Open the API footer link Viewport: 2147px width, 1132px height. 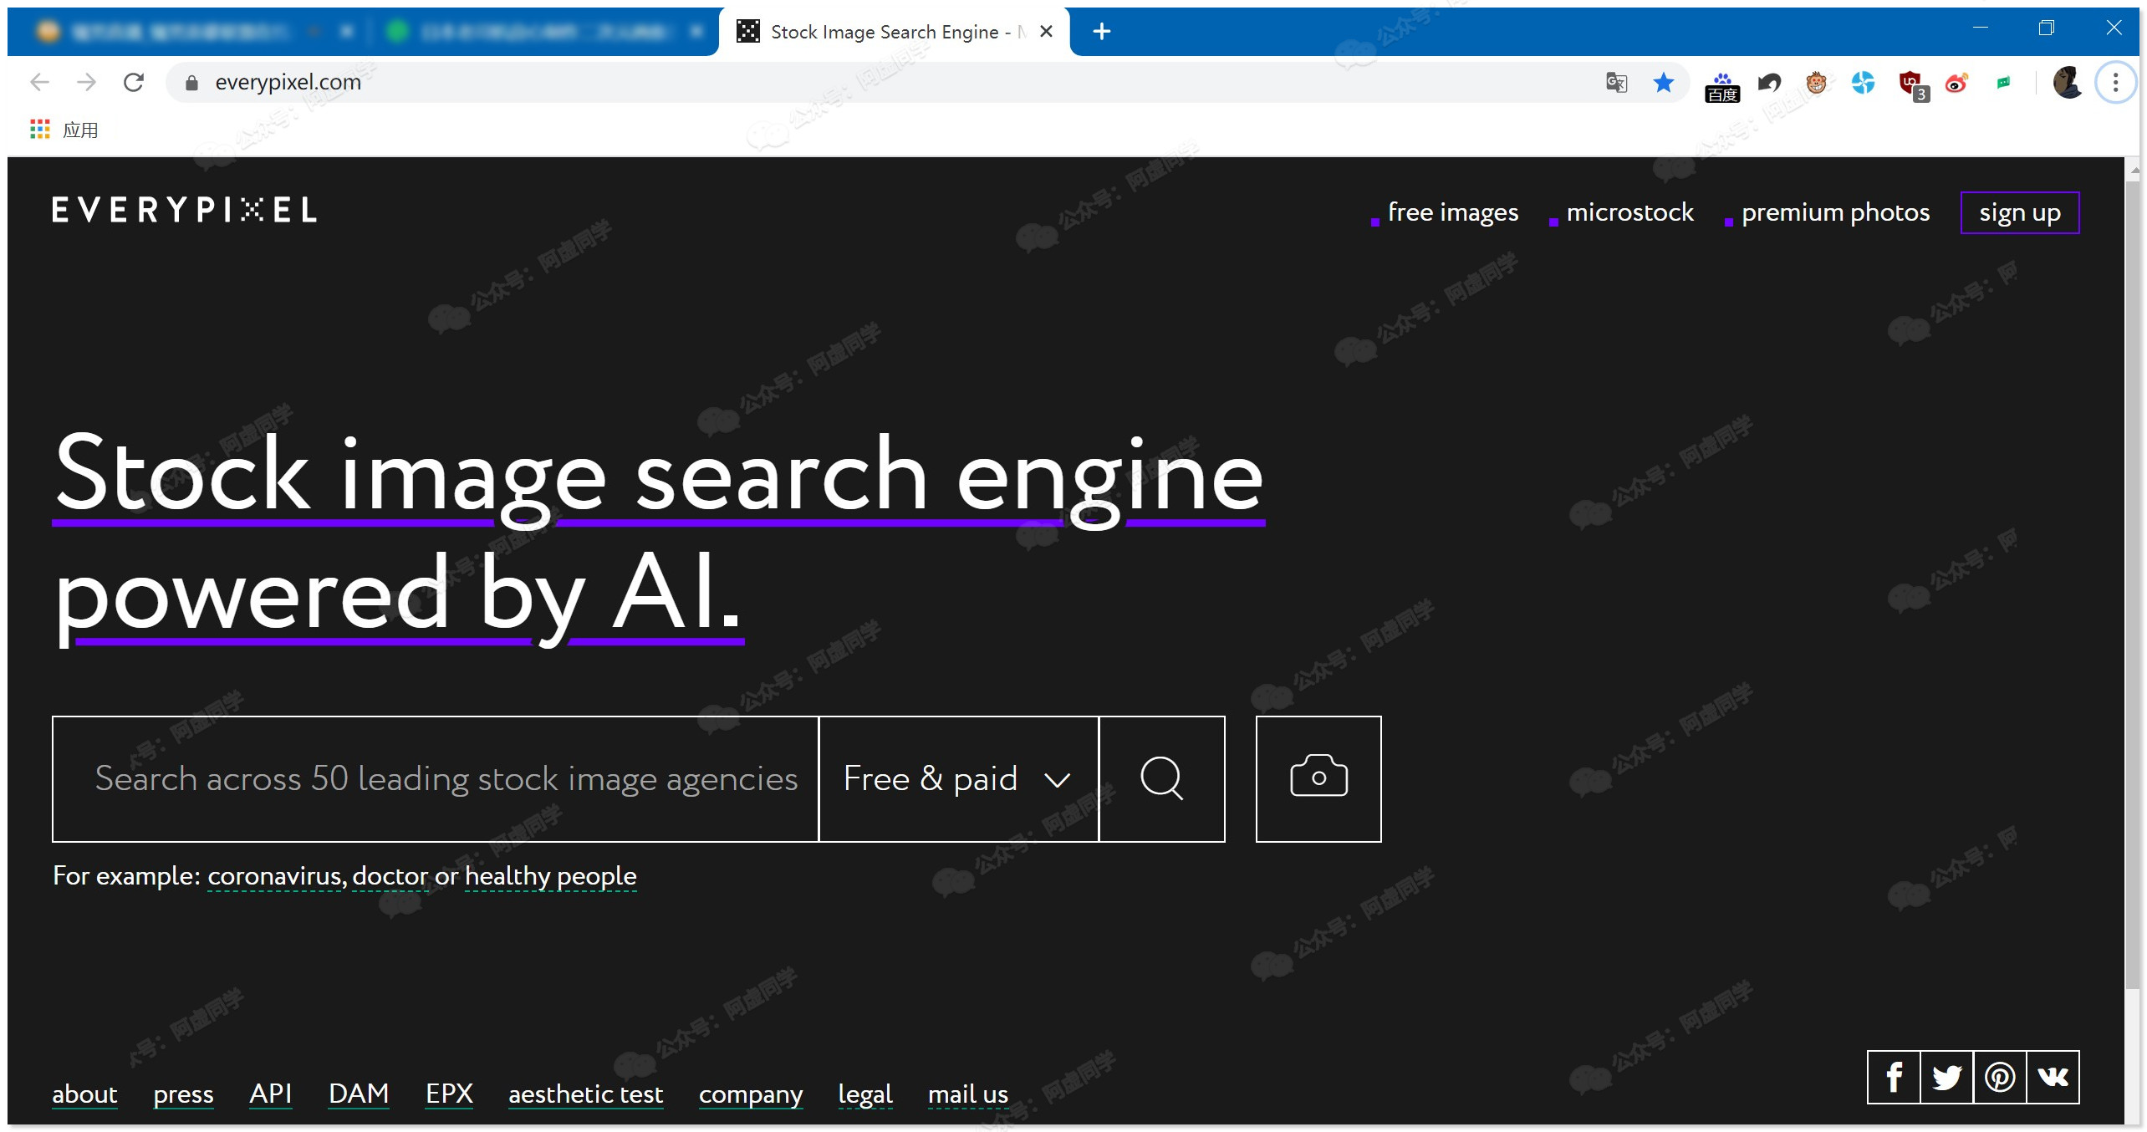(271, 1094)
